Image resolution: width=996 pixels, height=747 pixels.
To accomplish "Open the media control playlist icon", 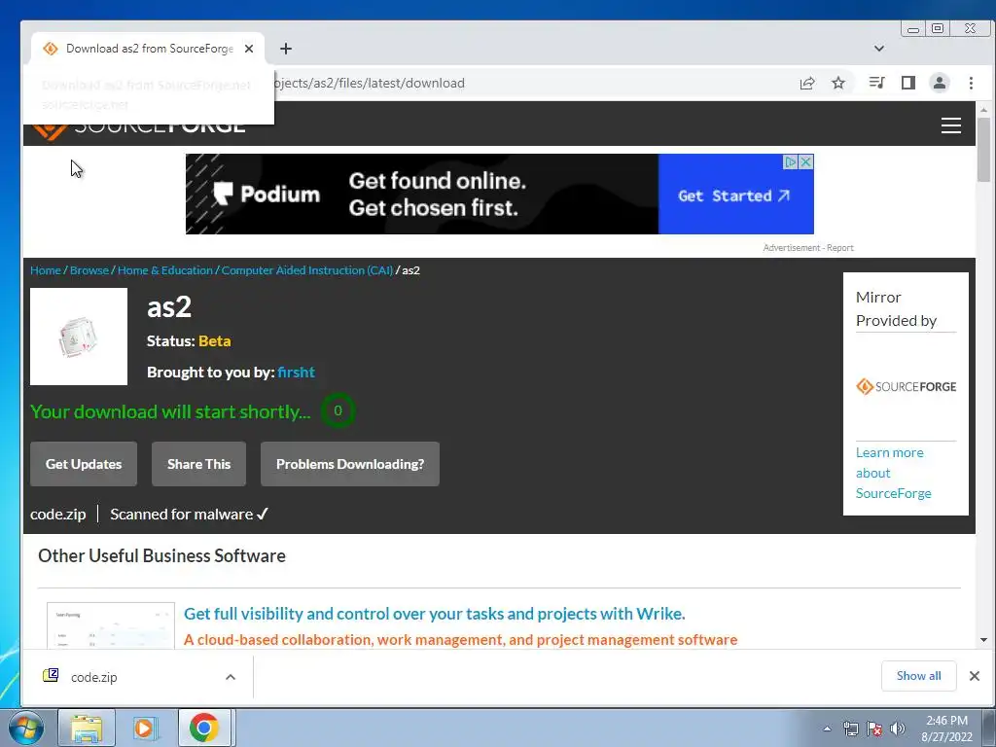I will pos(876,83).
